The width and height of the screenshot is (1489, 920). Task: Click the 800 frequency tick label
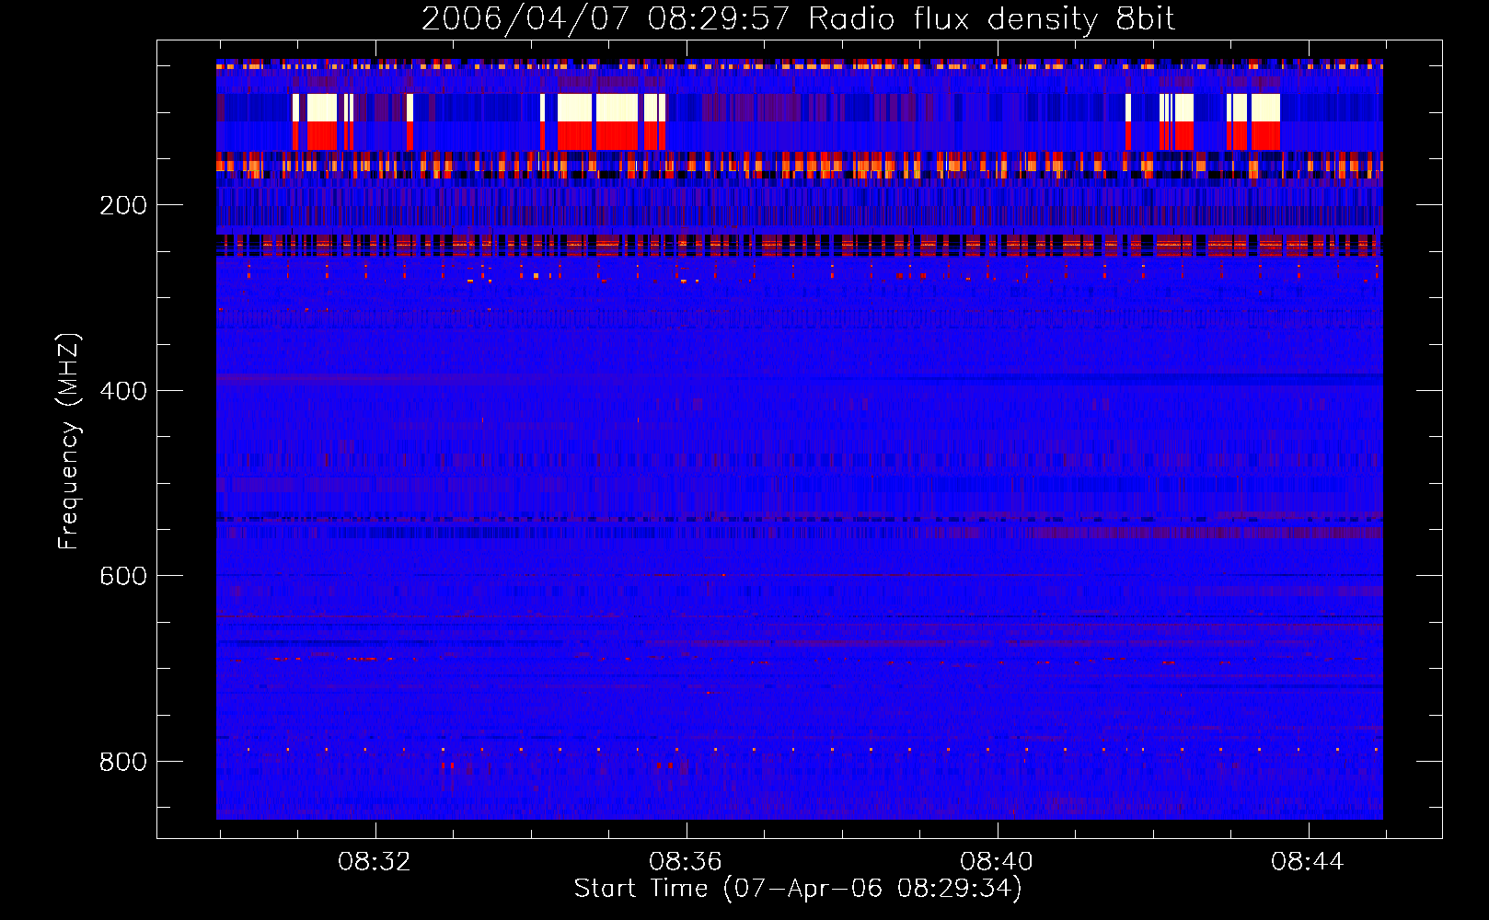(x=123, y=762)
